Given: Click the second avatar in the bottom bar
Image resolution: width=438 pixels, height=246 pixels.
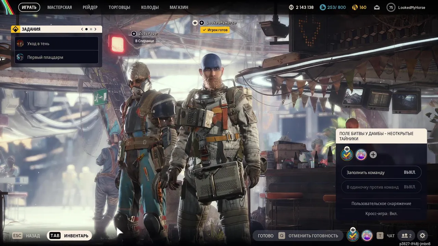Looking at the screenshot, I should (367, 235).
